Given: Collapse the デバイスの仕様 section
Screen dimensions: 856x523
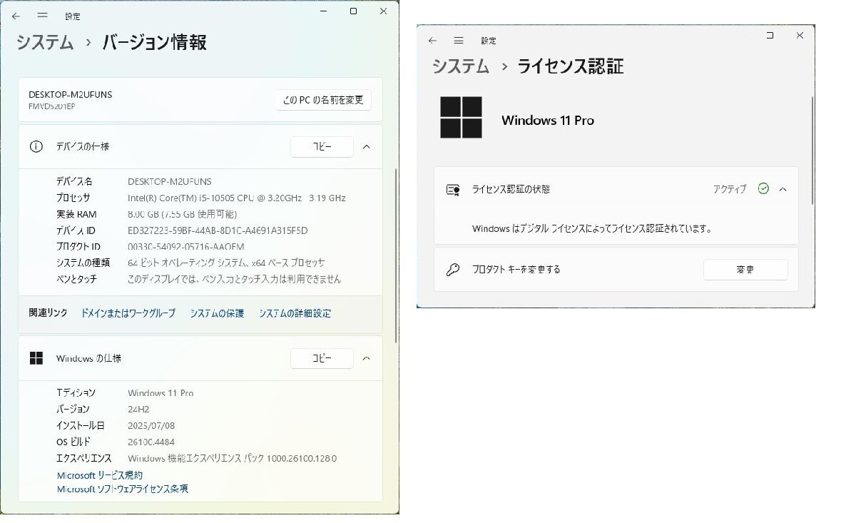Looking at the screenshot, I should pyautogui.click(x=366, y=146).
